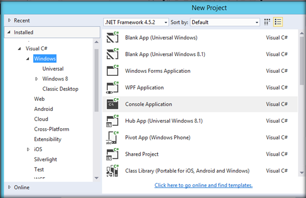The image size is (306, 198).
Task: Select the Shared Project template icon
Action: [113, 154]
